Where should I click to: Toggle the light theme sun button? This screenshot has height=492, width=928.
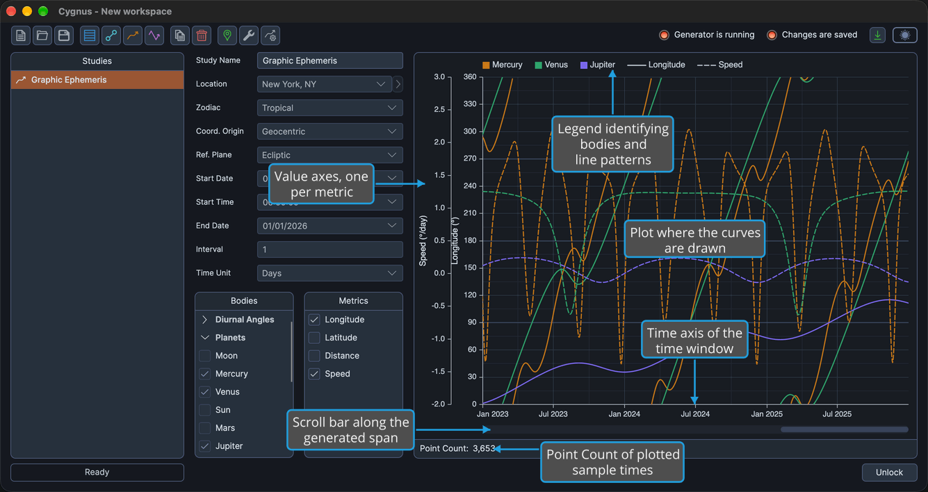pos(904,35)
